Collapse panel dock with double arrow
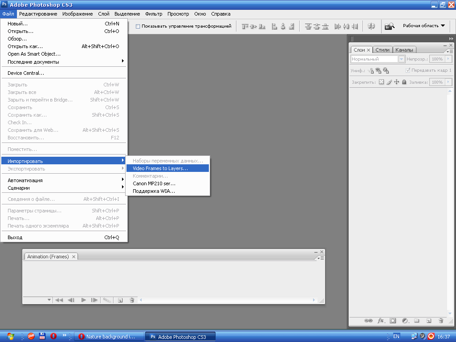 tap(451, 38)
